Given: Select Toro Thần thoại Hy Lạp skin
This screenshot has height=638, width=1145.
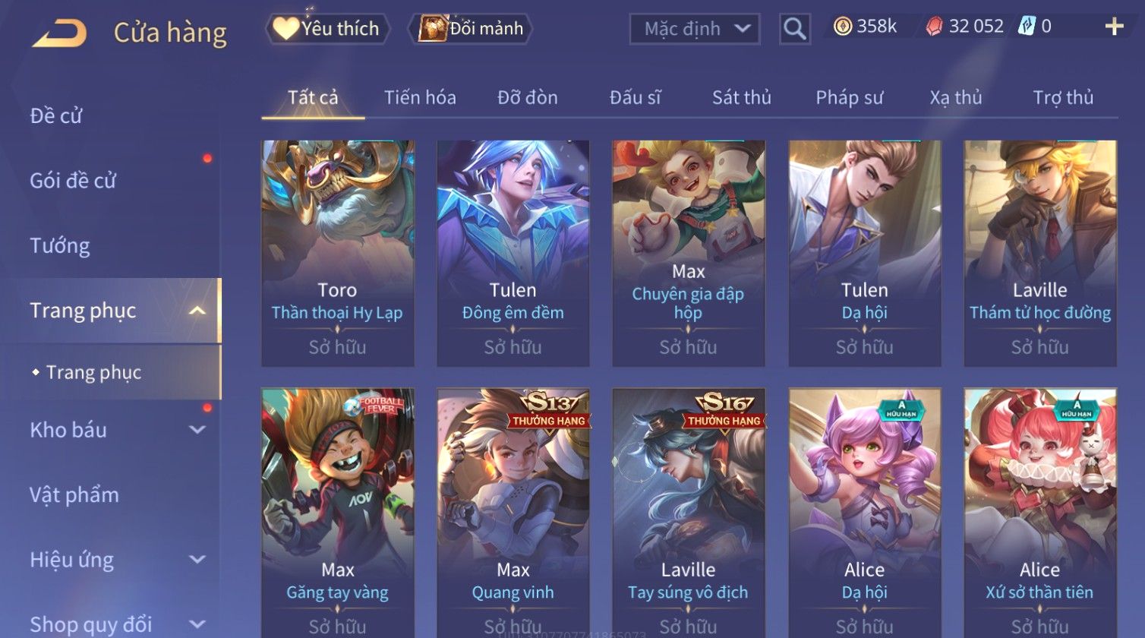Looking at the screenshot, I should coord(338,253).
